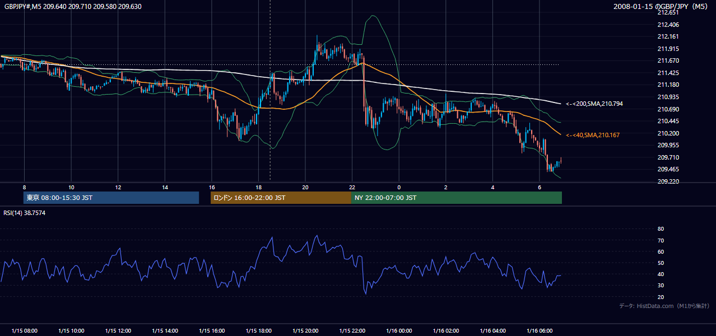Image resolution: width=716 pixels, height=336 pixels.
Task: Click the RSI 20 level label
Action: (661, 297)
